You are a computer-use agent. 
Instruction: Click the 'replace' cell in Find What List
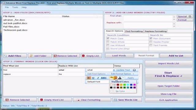click(x=31, y=74)
